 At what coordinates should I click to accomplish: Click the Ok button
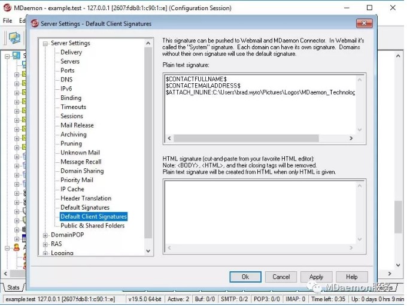coord(245,277)
